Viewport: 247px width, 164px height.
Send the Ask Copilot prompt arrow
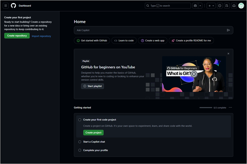pyautogui.click(x=228, y=30)
